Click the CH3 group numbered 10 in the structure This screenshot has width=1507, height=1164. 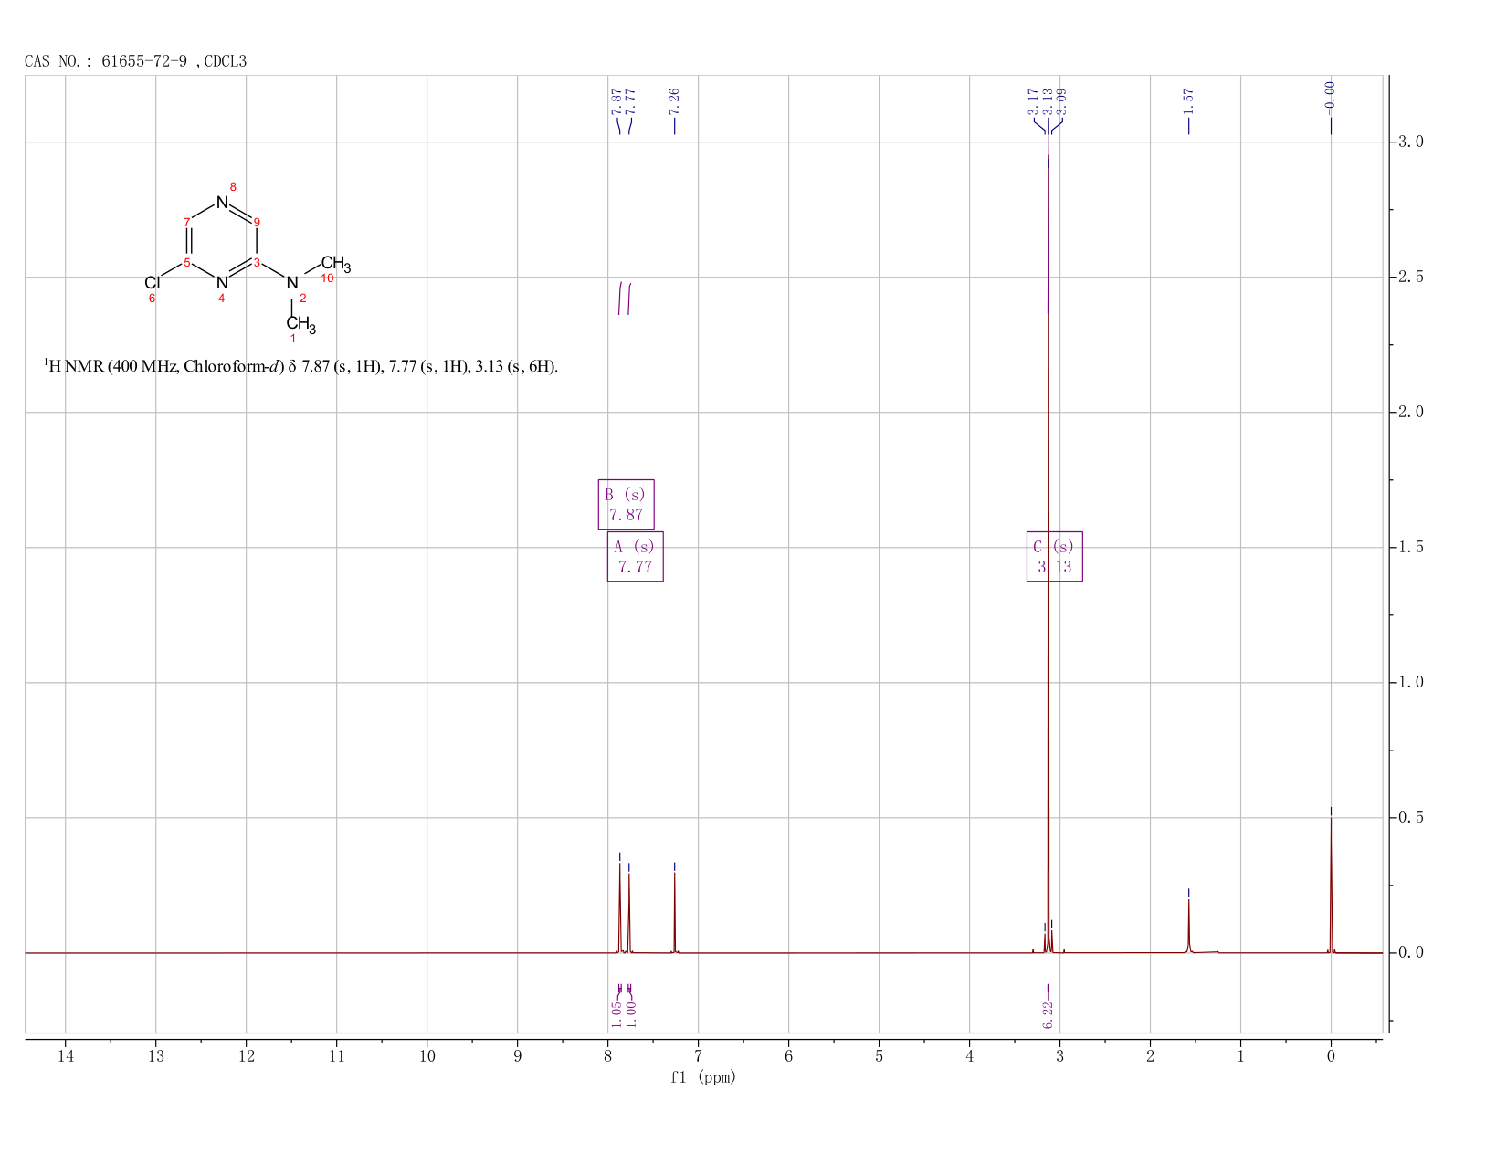tap(335, 265)
